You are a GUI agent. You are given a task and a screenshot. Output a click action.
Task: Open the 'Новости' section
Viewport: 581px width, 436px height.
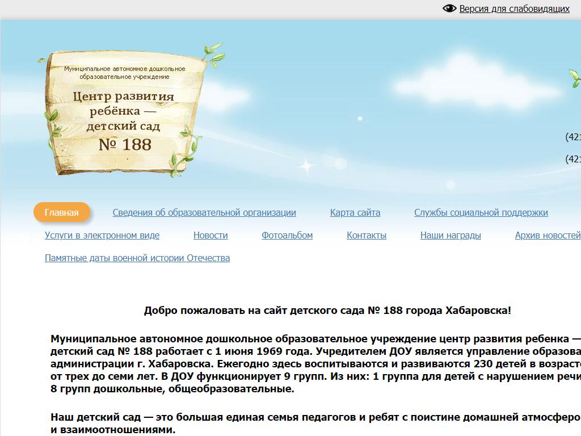(x=210, y=236)
